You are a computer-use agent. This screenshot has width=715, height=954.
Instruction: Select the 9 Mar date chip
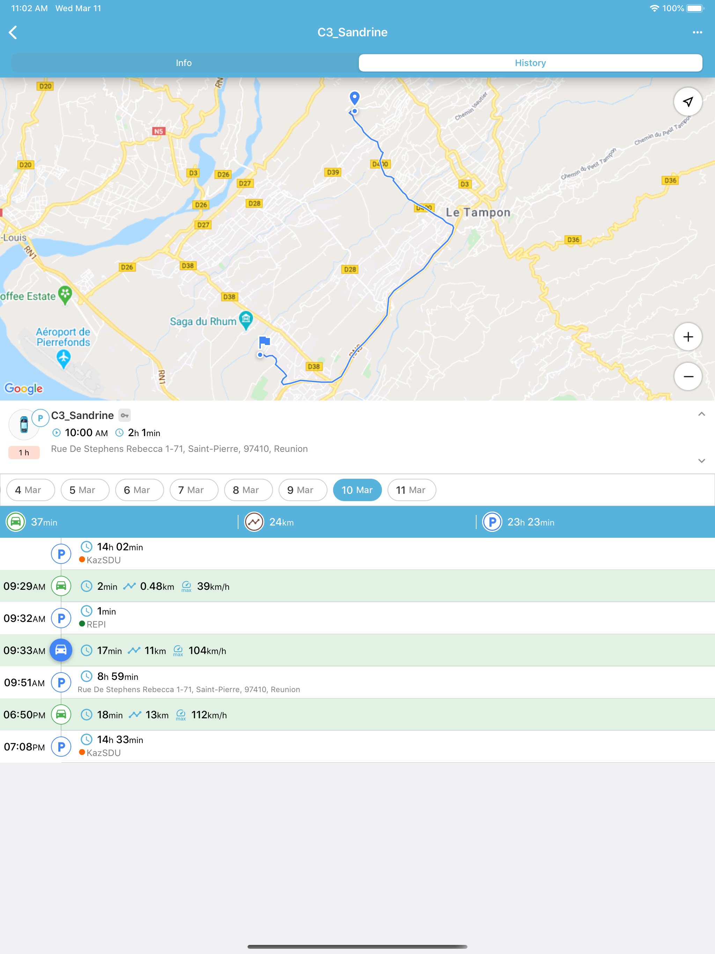[303, 490]
